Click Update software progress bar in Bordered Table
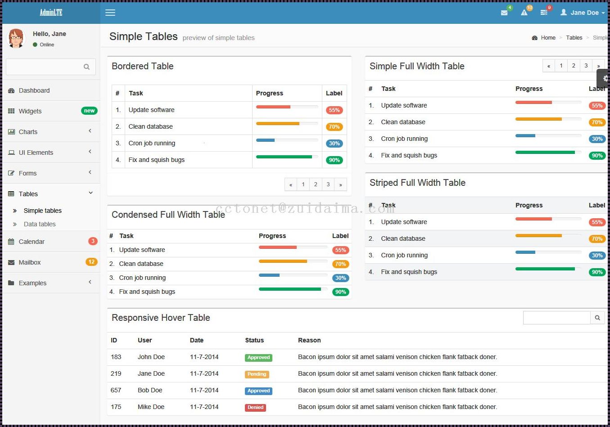 [x=287, y=107]
